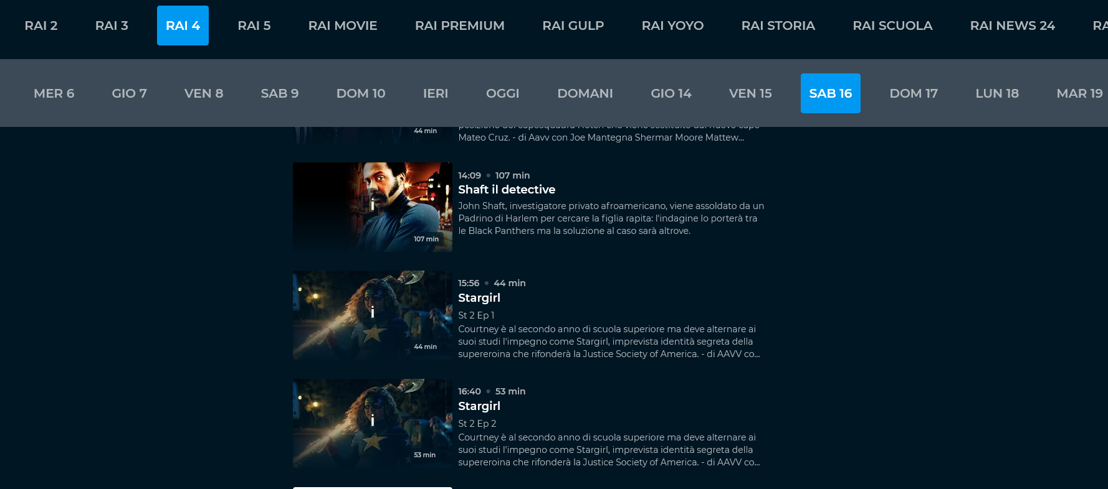The width and height of the screenshot is (1108, 489).
Task: Select the highlighted RAI 4 channel tab
Action: pos(183,26)
